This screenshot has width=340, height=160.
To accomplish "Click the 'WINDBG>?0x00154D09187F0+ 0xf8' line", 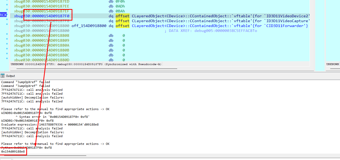I will 28,121.
